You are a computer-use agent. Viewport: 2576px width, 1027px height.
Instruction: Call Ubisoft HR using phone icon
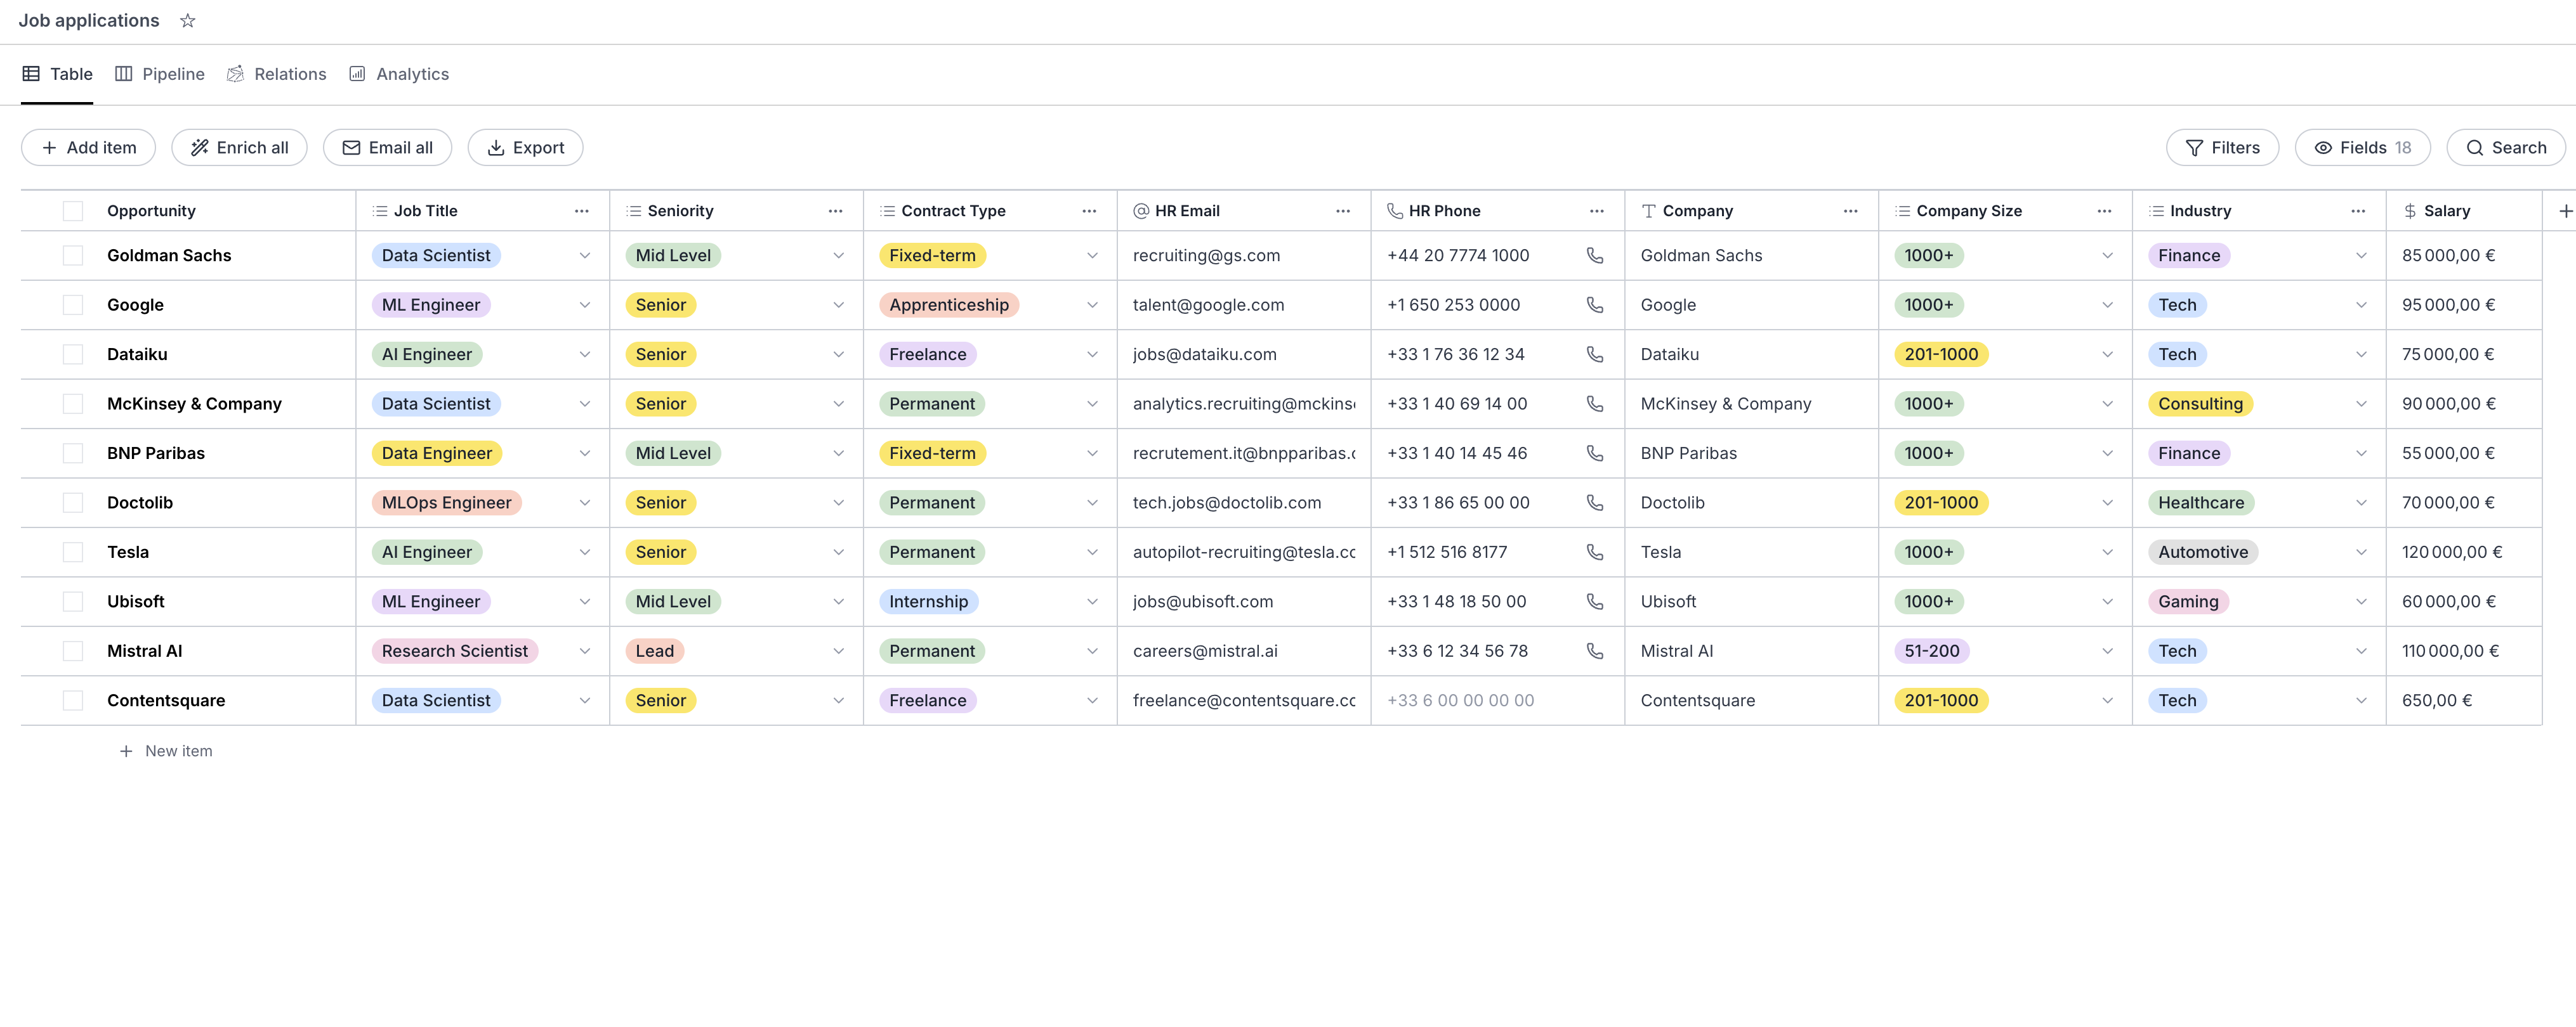pyautogui.click(x=1595, y=602)
